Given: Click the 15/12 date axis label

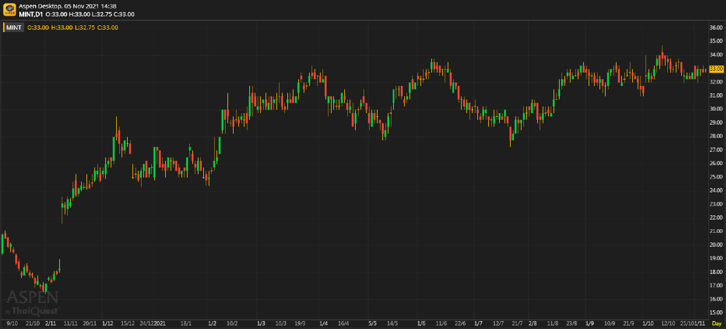Looking at the screenshot, I should coord(128,324).
